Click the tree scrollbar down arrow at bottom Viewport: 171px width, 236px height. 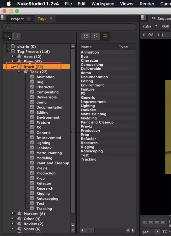tap(73, 230)
